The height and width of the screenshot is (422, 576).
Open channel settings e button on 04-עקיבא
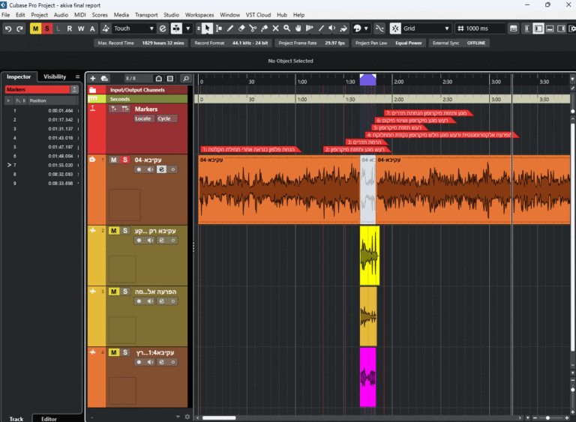pyautogui.click(x=162, y=169)
